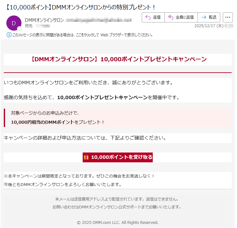
Task: Click the recipient presence circle next to 宛先
Action: pos(38,26)
